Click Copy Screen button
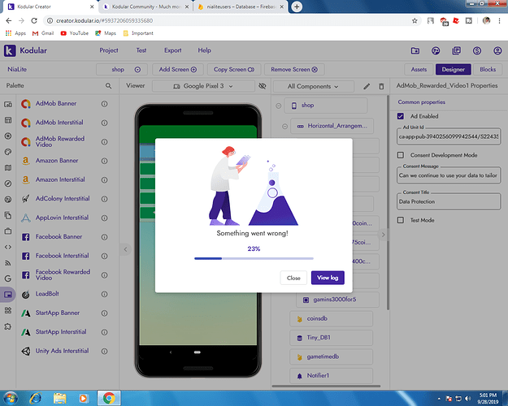 [234, 69]
